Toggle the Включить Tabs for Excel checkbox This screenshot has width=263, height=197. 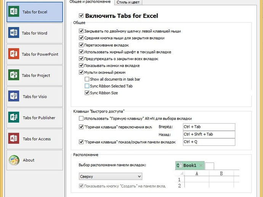coord(81,16)
